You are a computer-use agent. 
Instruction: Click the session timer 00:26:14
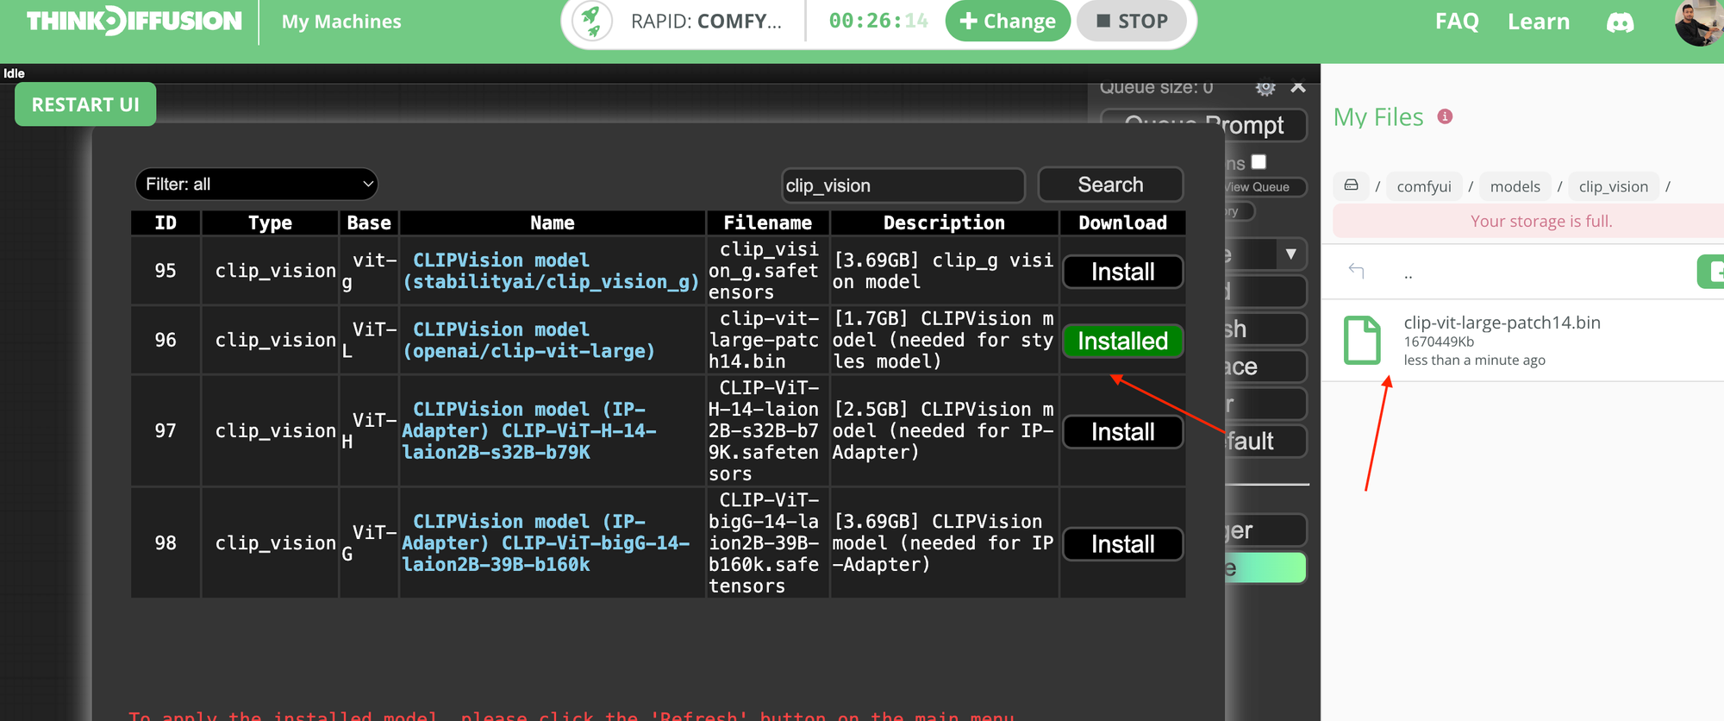[x=878, y=21]
